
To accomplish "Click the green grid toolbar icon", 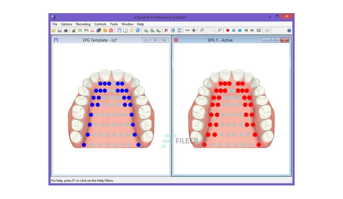I will [80, 30].
